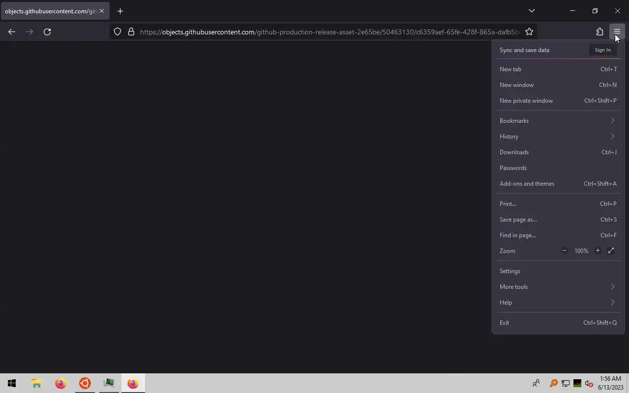Bookmark this page with the star

[x=529, y=32]
